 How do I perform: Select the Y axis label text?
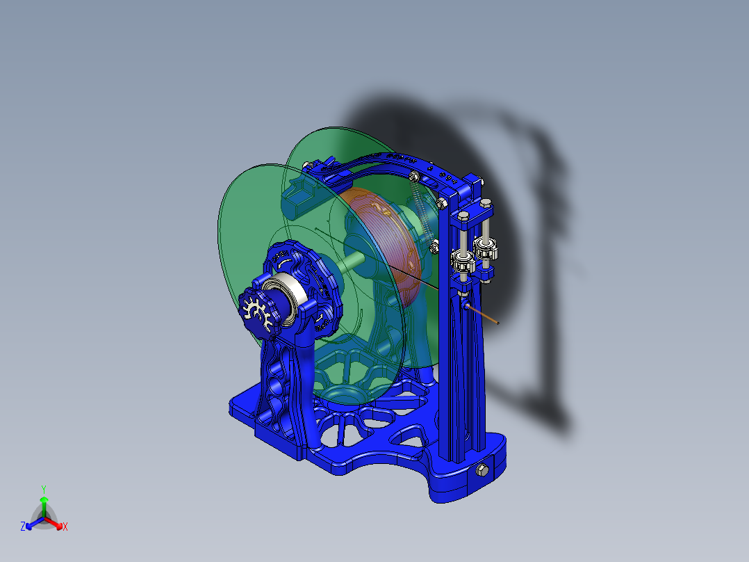(x=44, y=488)
